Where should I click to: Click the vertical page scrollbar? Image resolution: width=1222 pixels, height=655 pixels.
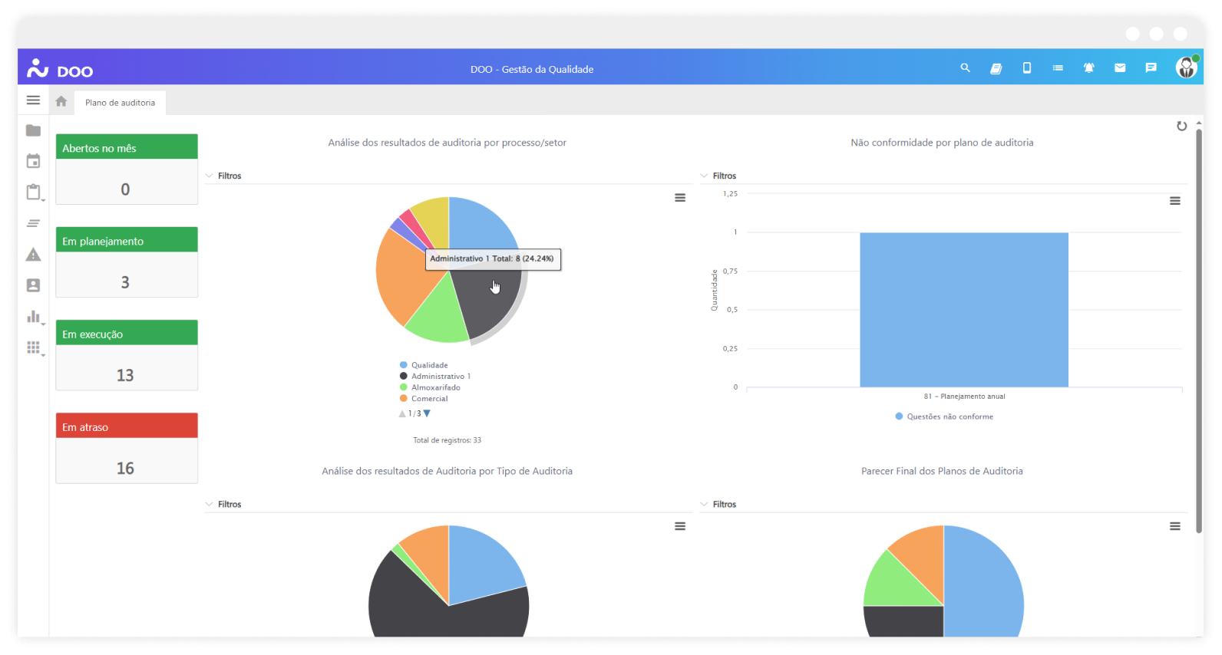pyautogui.click(x=1198, y=330)
